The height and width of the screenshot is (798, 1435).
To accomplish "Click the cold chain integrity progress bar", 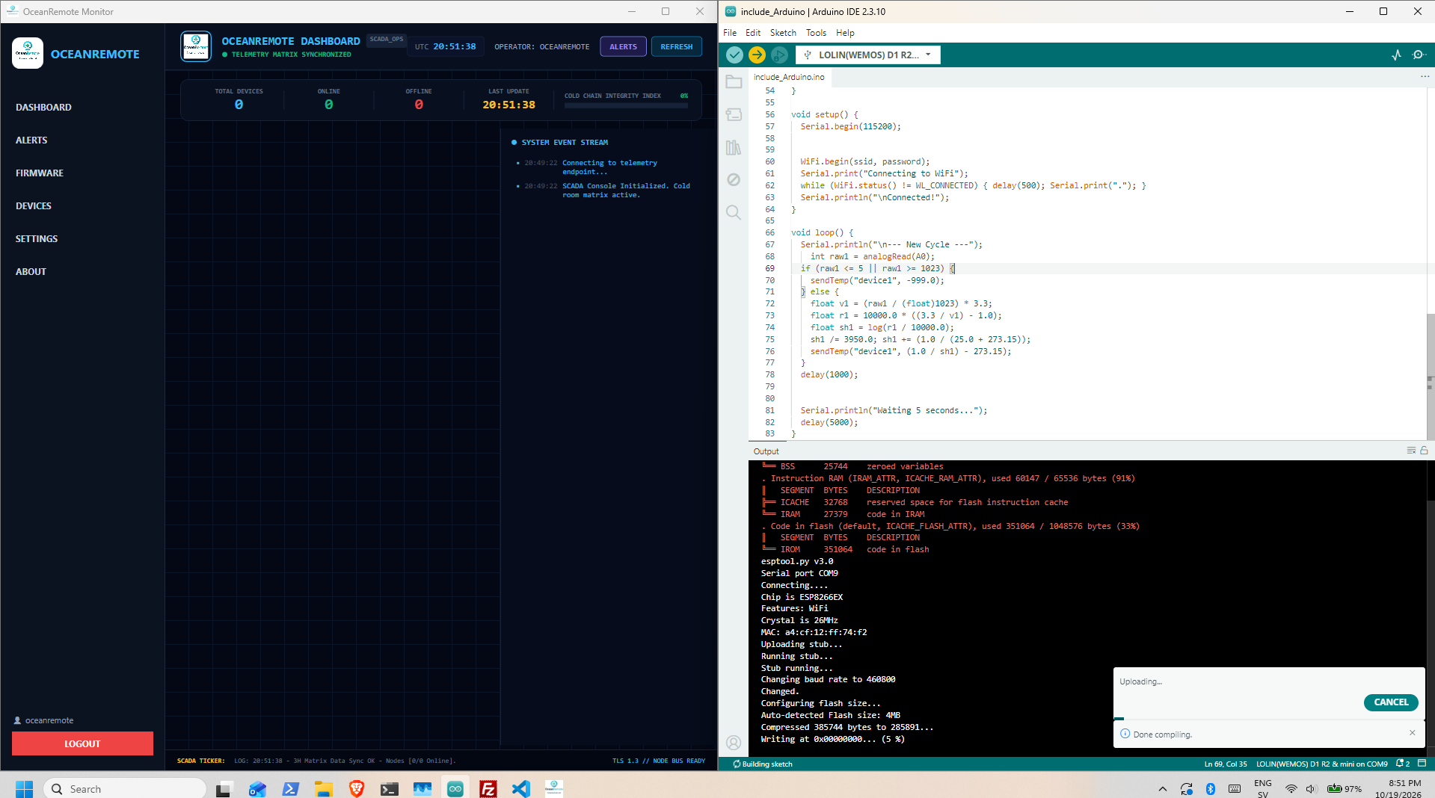I will coord(626,106).
